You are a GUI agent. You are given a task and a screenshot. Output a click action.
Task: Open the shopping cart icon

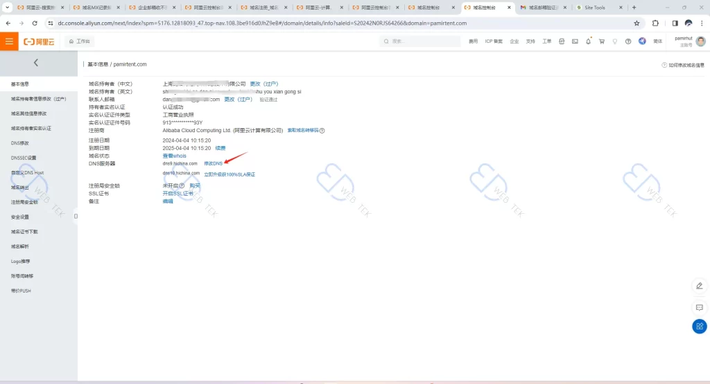(601, 42)
